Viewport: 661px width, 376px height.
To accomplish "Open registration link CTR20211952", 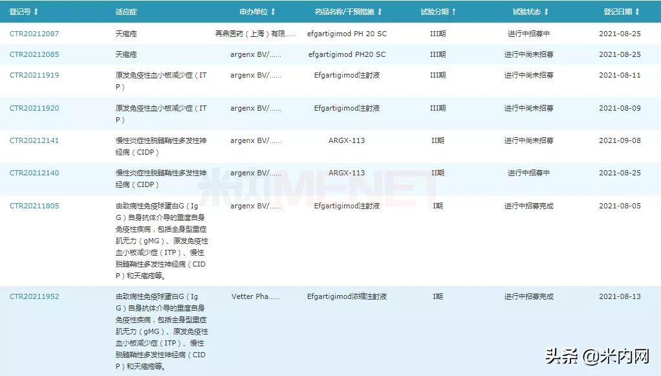I will click(x=34, y=296).
